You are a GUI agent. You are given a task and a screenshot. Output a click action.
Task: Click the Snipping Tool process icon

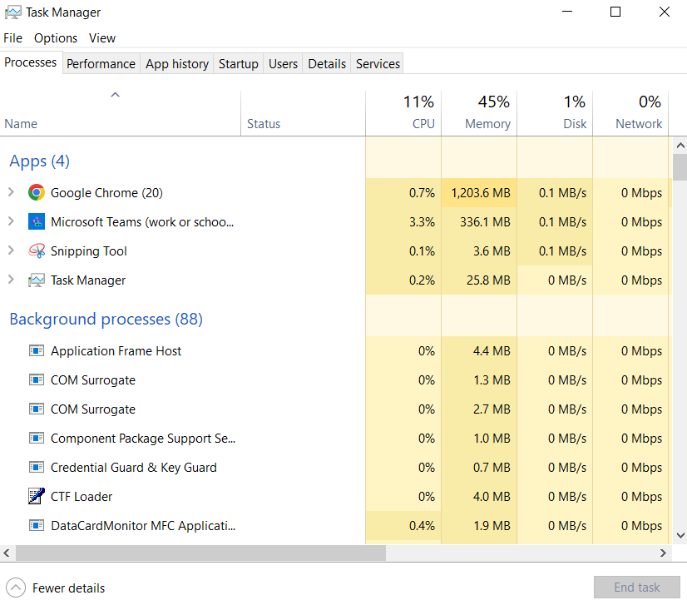click(x=37, y=250)
